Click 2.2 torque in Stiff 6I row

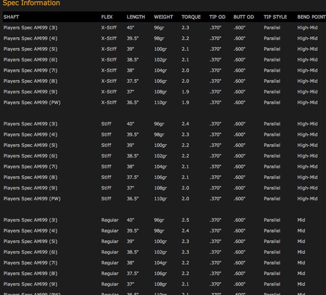(185, 156)
